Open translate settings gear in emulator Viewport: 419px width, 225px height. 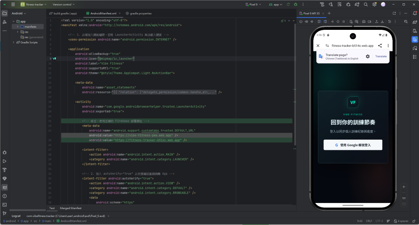pos(368,56)
